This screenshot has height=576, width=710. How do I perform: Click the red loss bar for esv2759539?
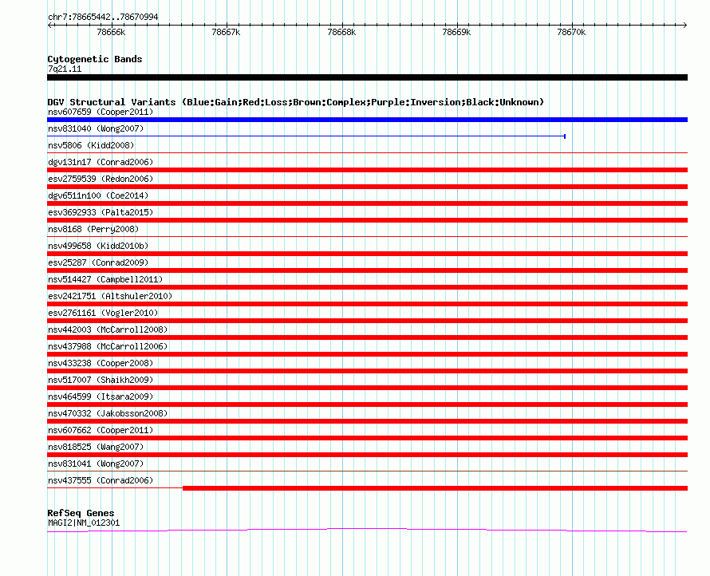click(367, 187)
